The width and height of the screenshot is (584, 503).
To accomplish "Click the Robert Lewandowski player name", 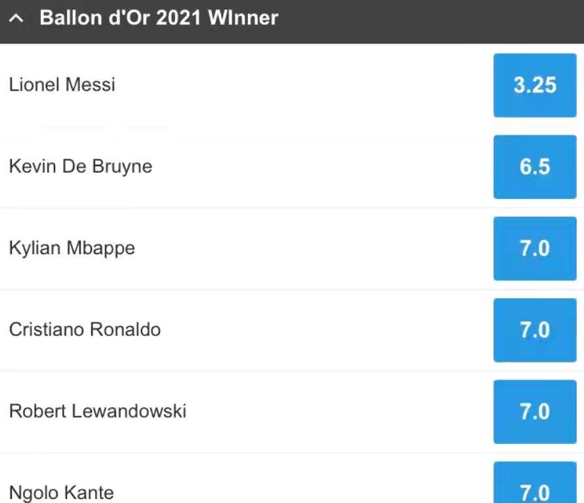I will tap(98, 411).
